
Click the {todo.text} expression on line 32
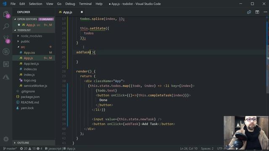coord(106,91)
